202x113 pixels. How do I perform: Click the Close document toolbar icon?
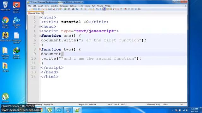point(43,9)
